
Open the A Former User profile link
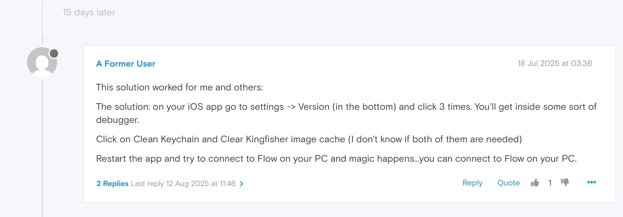[x=125, y=64]
